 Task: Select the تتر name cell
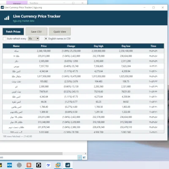click(x=16, y=87)
